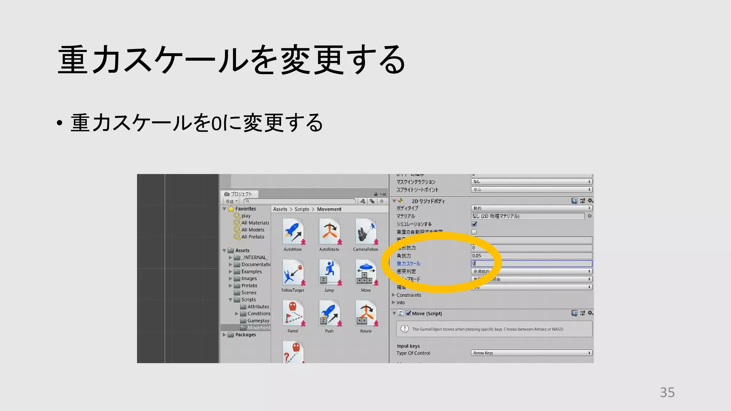Screen dimensions: 731x411
Task: Open the スプライトソートポイント dropdown
Action: pos(531,189)
